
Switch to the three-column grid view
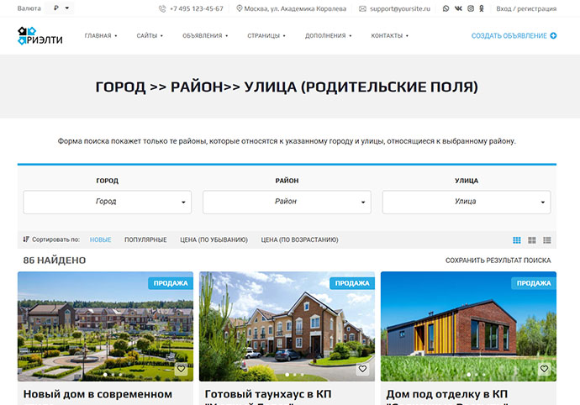517,240
